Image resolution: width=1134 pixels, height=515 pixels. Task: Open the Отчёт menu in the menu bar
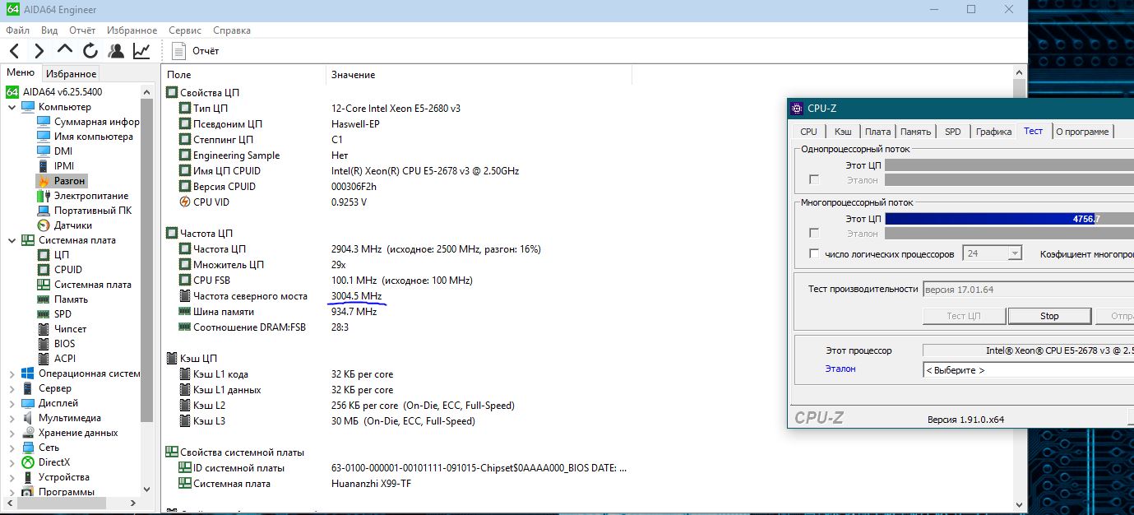click(x=82, y=30)
